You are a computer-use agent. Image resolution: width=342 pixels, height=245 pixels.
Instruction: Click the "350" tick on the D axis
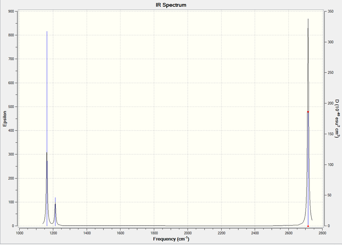(x=331, y=11)
